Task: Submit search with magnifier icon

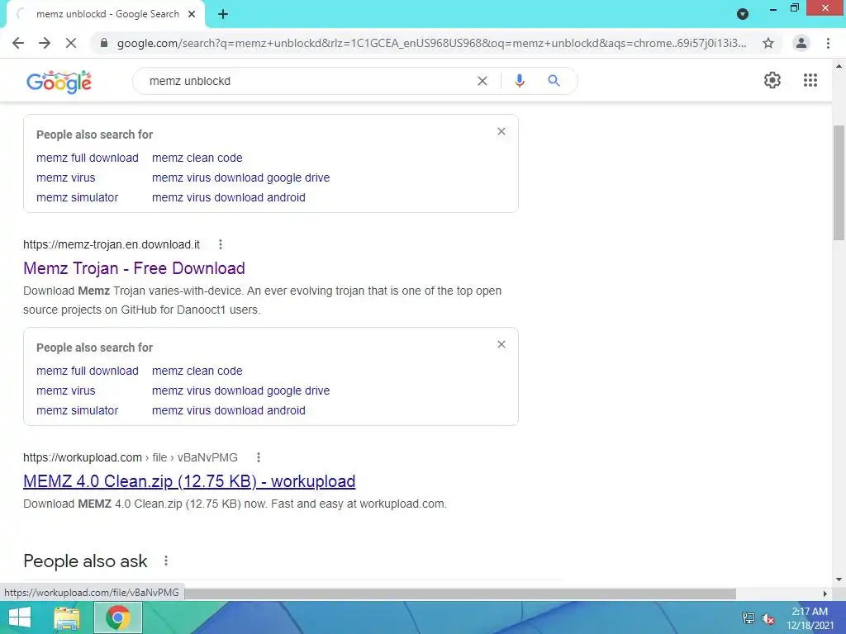Action: pyautogui.click(x=554, y=81)
